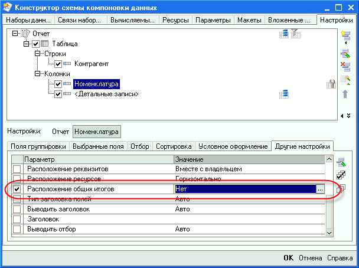
Task: Click the Отмена button
Action: 310,258
